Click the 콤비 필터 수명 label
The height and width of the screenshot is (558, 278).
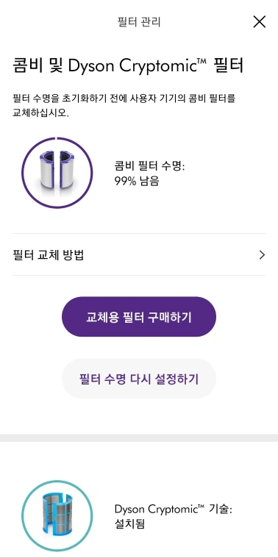(x=149, y=166)
